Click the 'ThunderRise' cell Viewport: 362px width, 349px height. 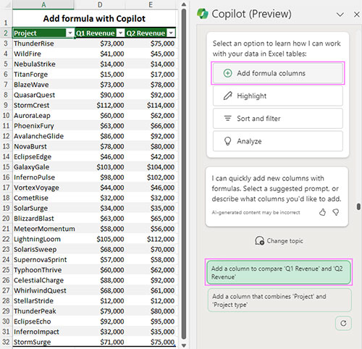pos(43,43)
